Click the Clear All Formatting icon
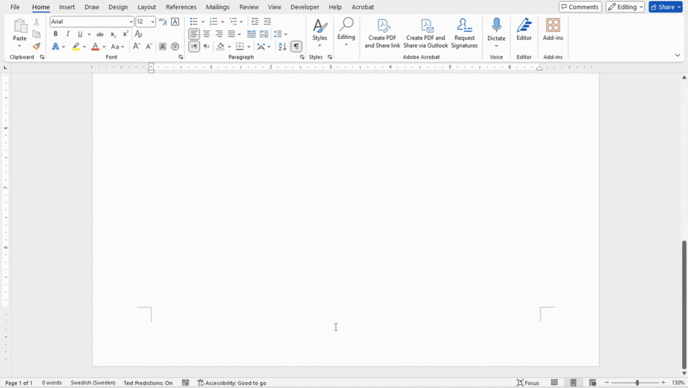The image size is (688, 388). click(138, 34)
